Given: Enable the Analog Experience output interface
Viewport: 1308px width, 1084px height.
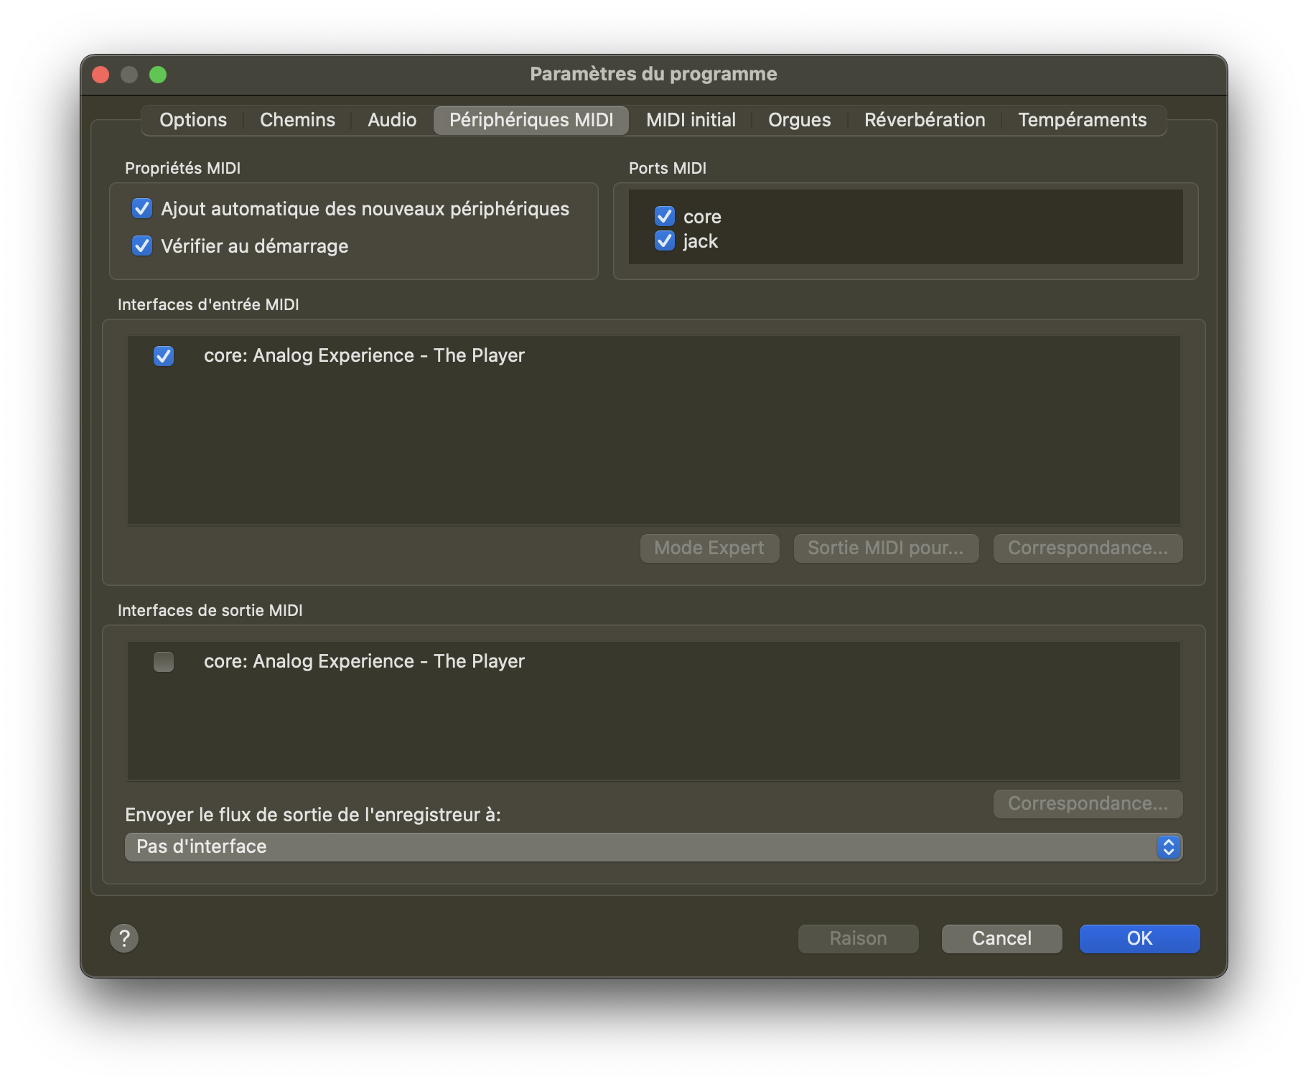Looking at the screenshot, I should point(163,662).
